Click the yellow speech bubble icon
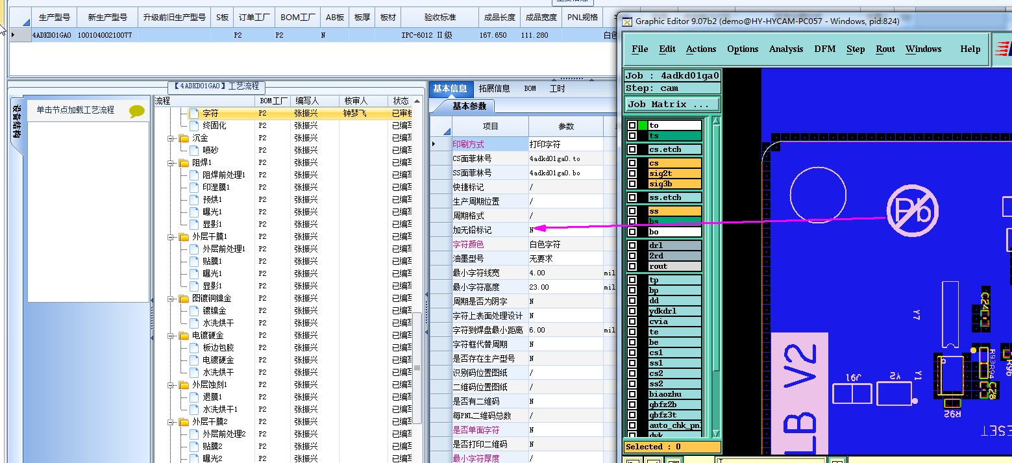The width and height of the screenshot is (1012, 463). click(137, 111)
